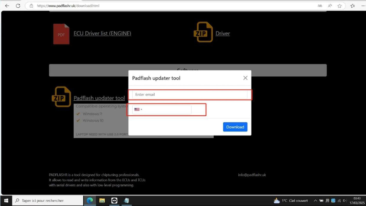Screen dimensions: 366x206
Task: Add page to favorites with star icon
Action: click(x=339, y=6)
